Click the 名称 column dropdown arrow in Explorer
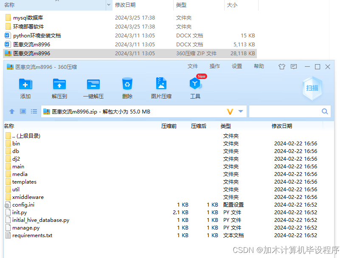Image resolution: width=346 pixels, height=258 pixels. click(109, 5)
